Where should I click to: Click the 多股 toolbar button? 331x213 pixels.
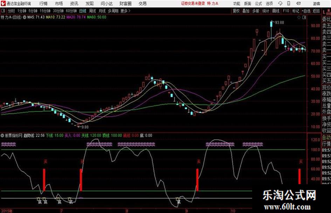[256, 11]
